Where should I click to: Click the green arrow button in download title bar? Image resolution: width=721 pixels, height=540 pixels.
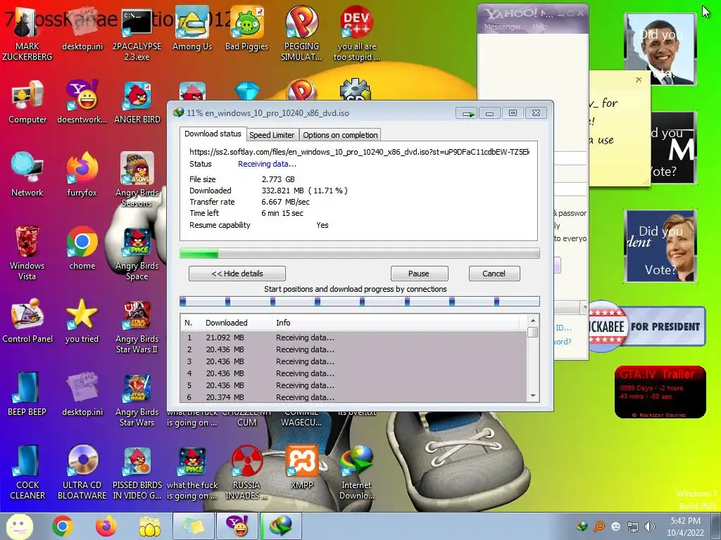[x=468, y=113]
